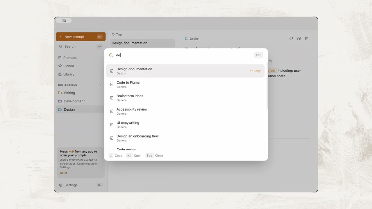Open Search in the sidebar
Screen dimensions: 372x209
81,46
